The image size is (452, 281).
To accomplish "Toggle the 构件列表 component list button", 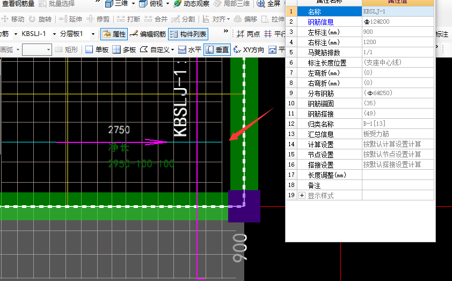I will click(x=188, y=34).
